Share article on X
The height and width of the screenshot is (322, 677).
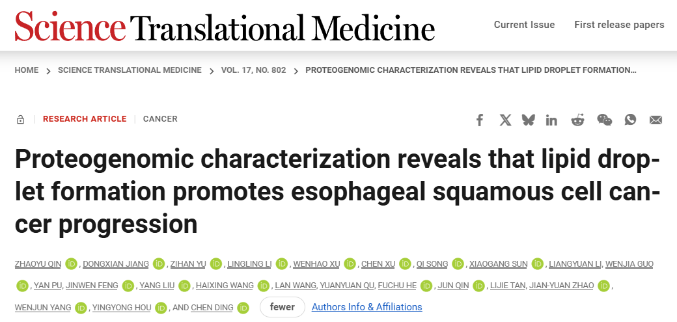(505, 120)
